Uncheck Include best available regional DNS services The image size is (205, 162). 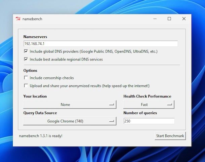tap(26, 59)
